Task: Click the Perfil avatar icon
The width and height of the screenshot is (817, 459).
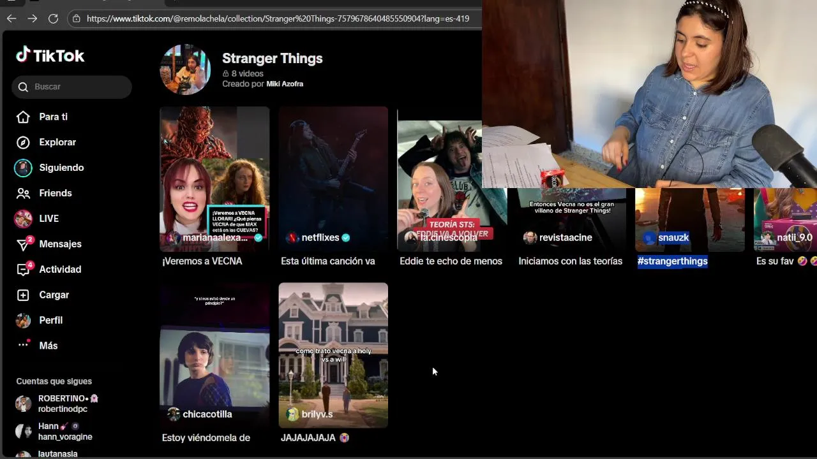Action: pos(23,320)
